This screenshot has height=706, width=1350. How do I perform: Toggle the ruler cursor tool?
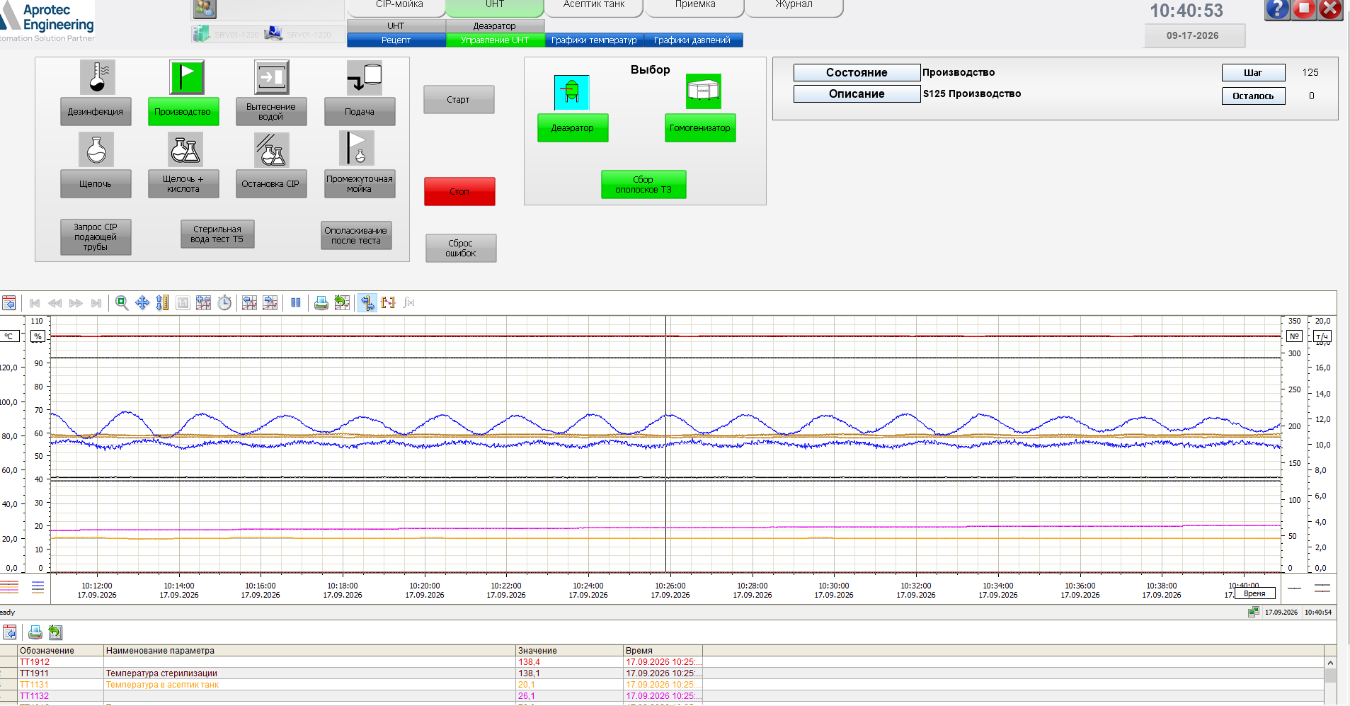coord(367,303)
